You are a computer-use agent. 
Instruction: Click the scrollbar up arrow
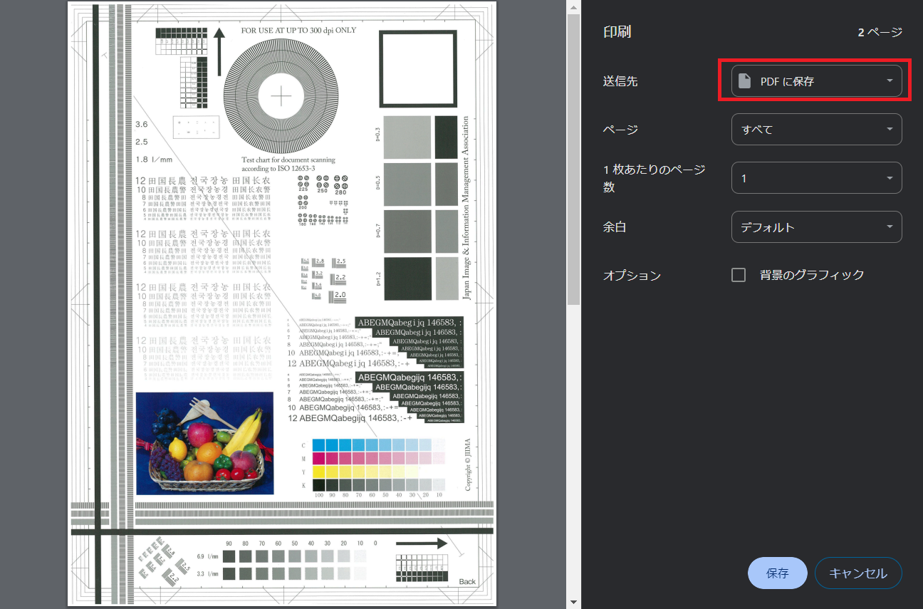click(x=573, y=7)
